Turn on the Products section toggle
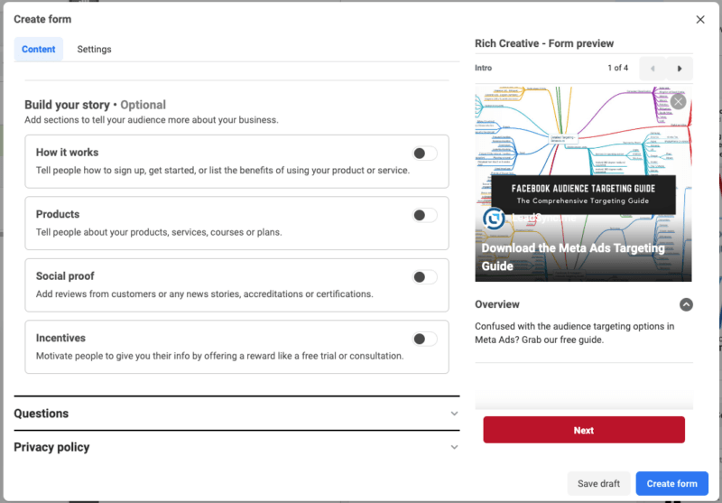 click(424, 215)
